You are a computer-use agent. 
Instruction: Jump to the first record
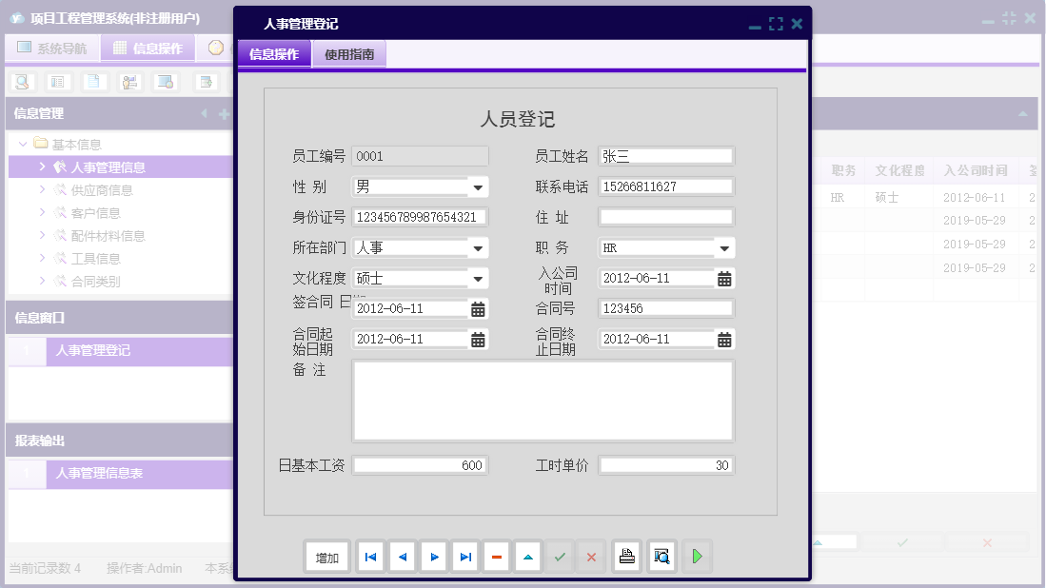[370, 557]
